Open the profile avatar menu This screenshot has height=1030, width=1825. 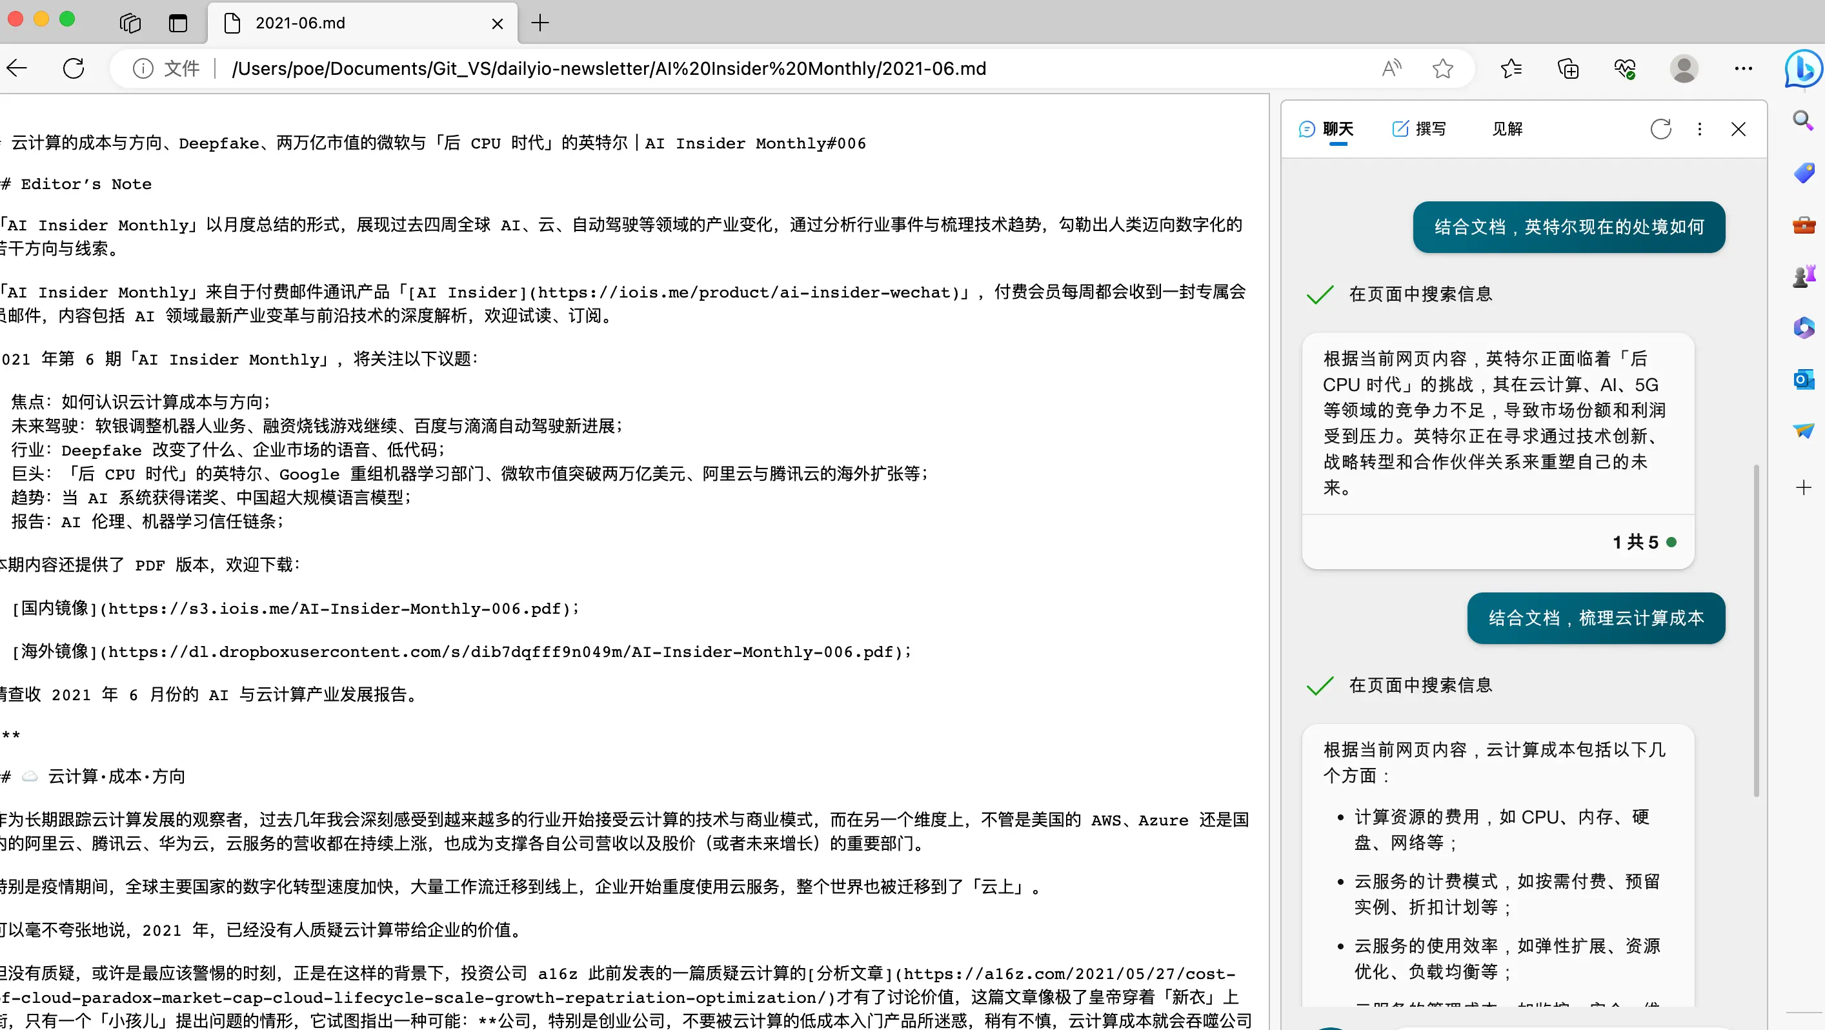tap(1683, 68)
